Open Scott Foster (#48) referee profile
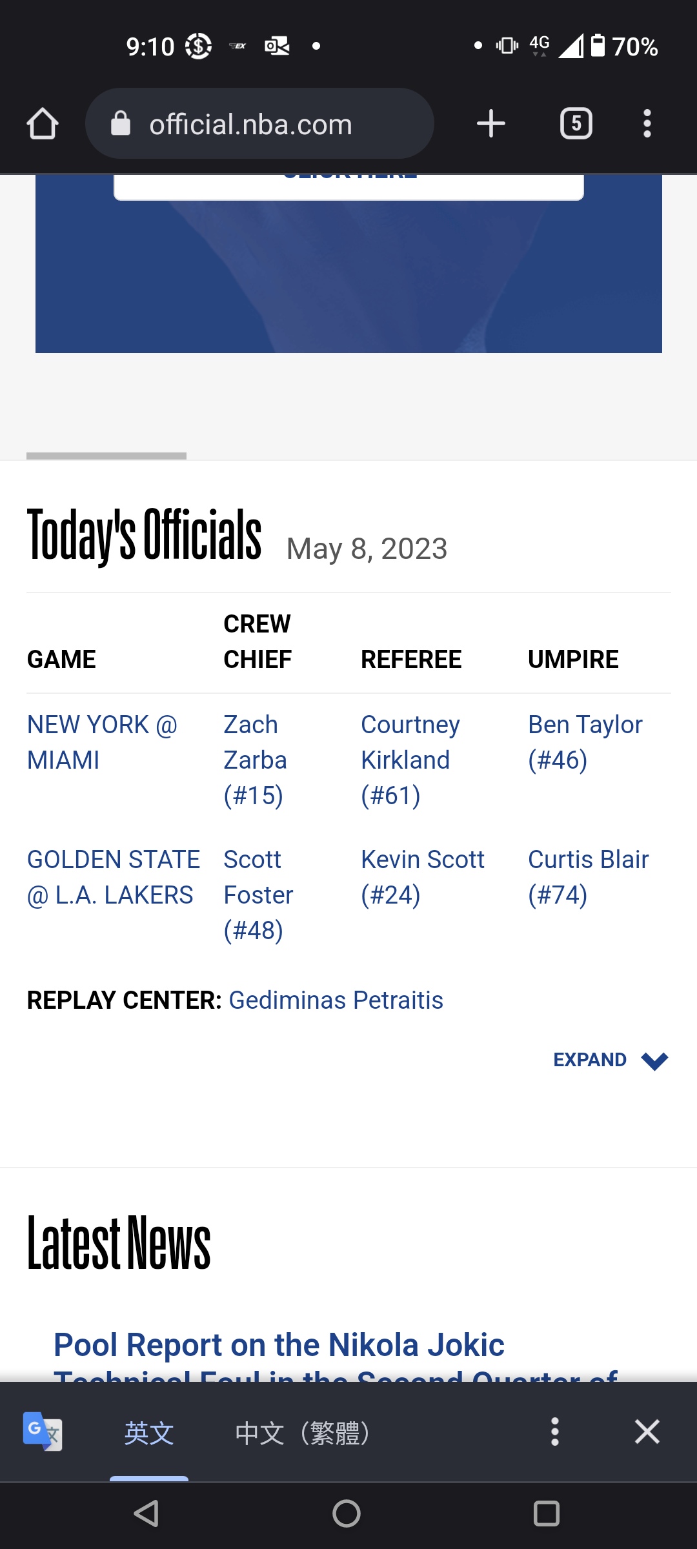Screen dimensions: 697x1549 tap(258, 895)
